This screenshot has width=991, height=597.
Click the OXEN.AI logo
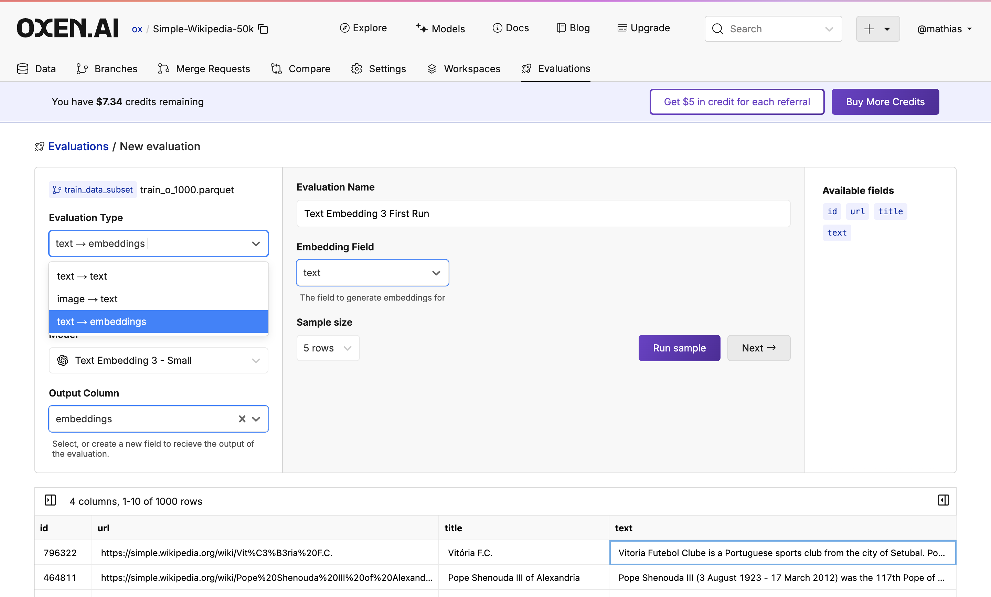coord(67,28)
